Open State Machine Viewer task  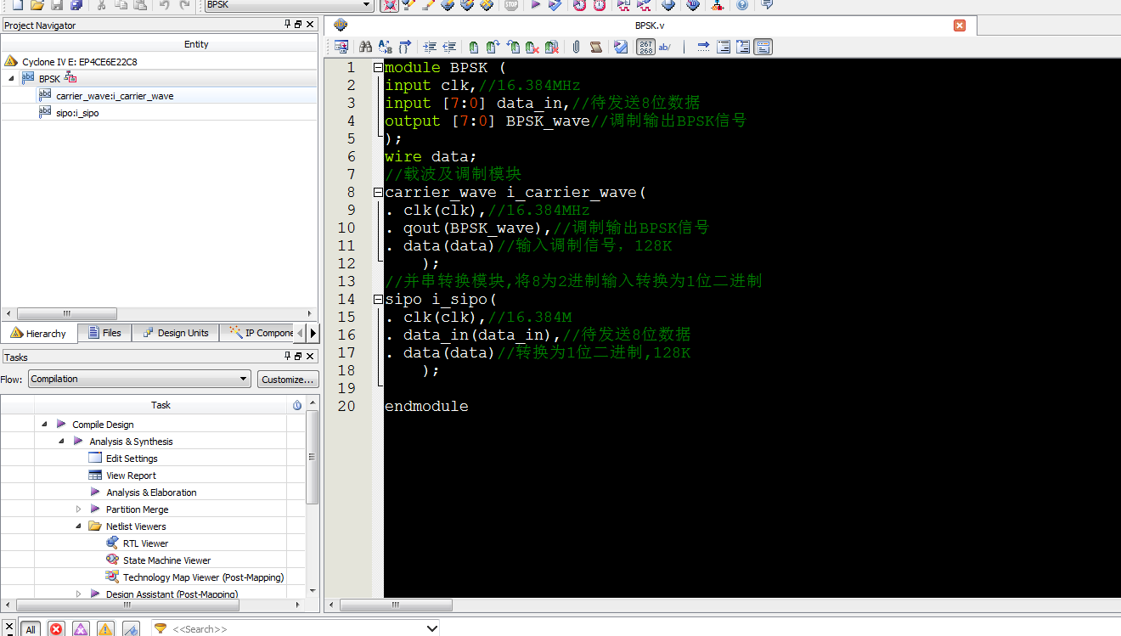click(x=166, y=560)
